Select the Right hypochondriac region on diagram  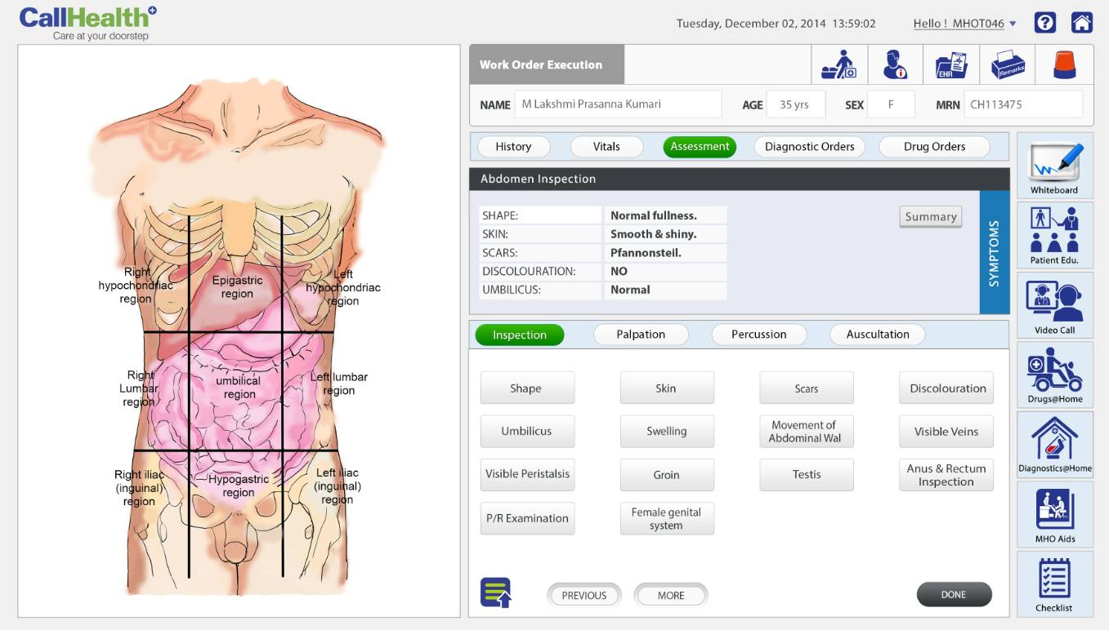pyautogui.click(x=137, y=286)
